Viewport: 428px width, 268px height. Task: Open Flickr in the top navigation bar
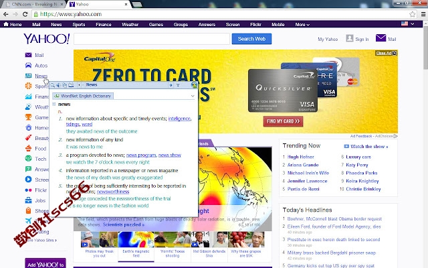pos(255,25)
